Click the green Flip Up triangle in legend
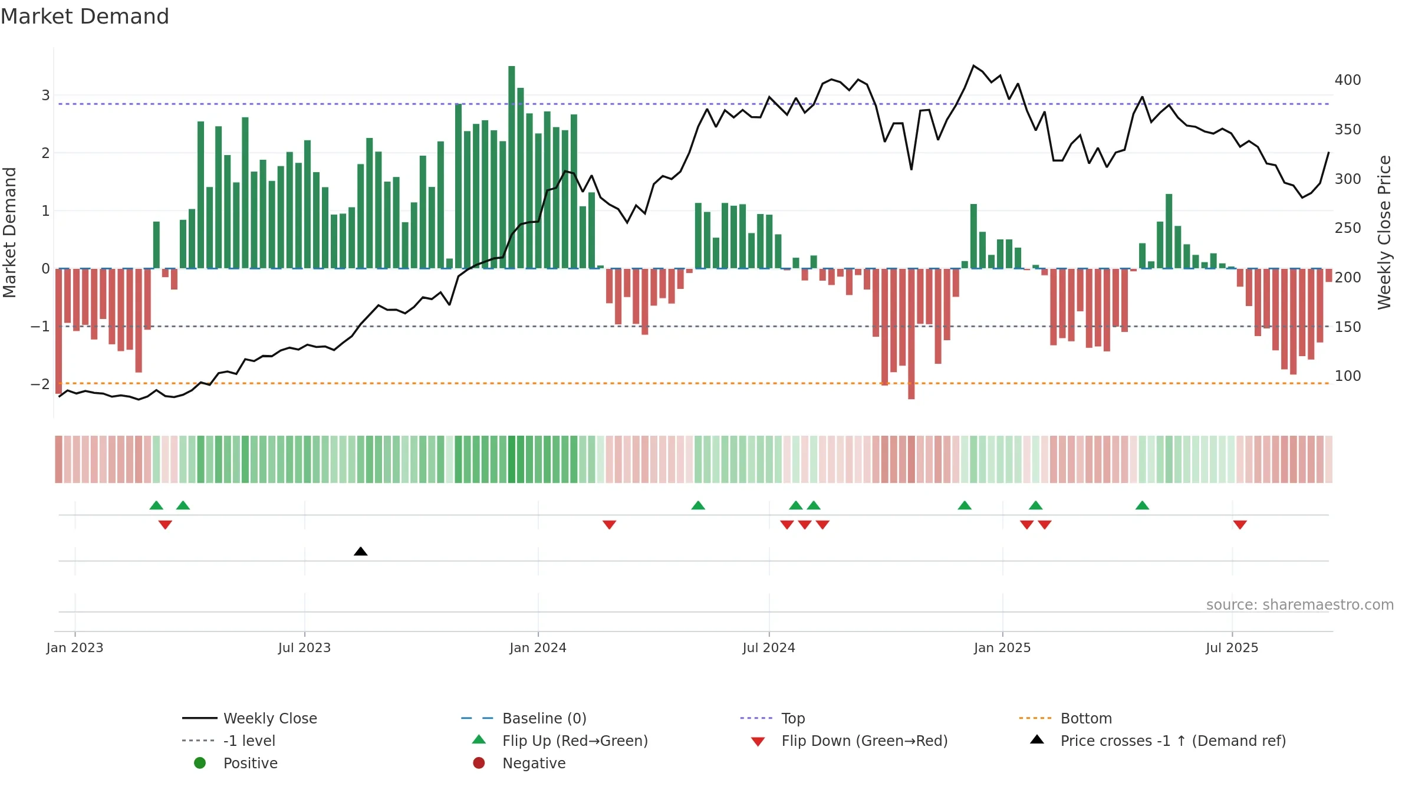Viewport: 1415px width, 796px height. point(479,739)
